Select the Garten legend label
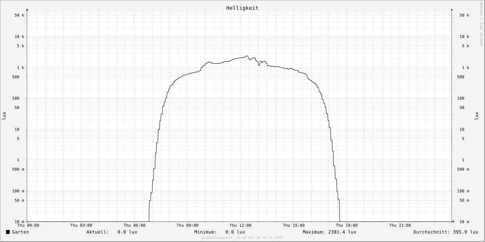 click(x=21, y=232)
